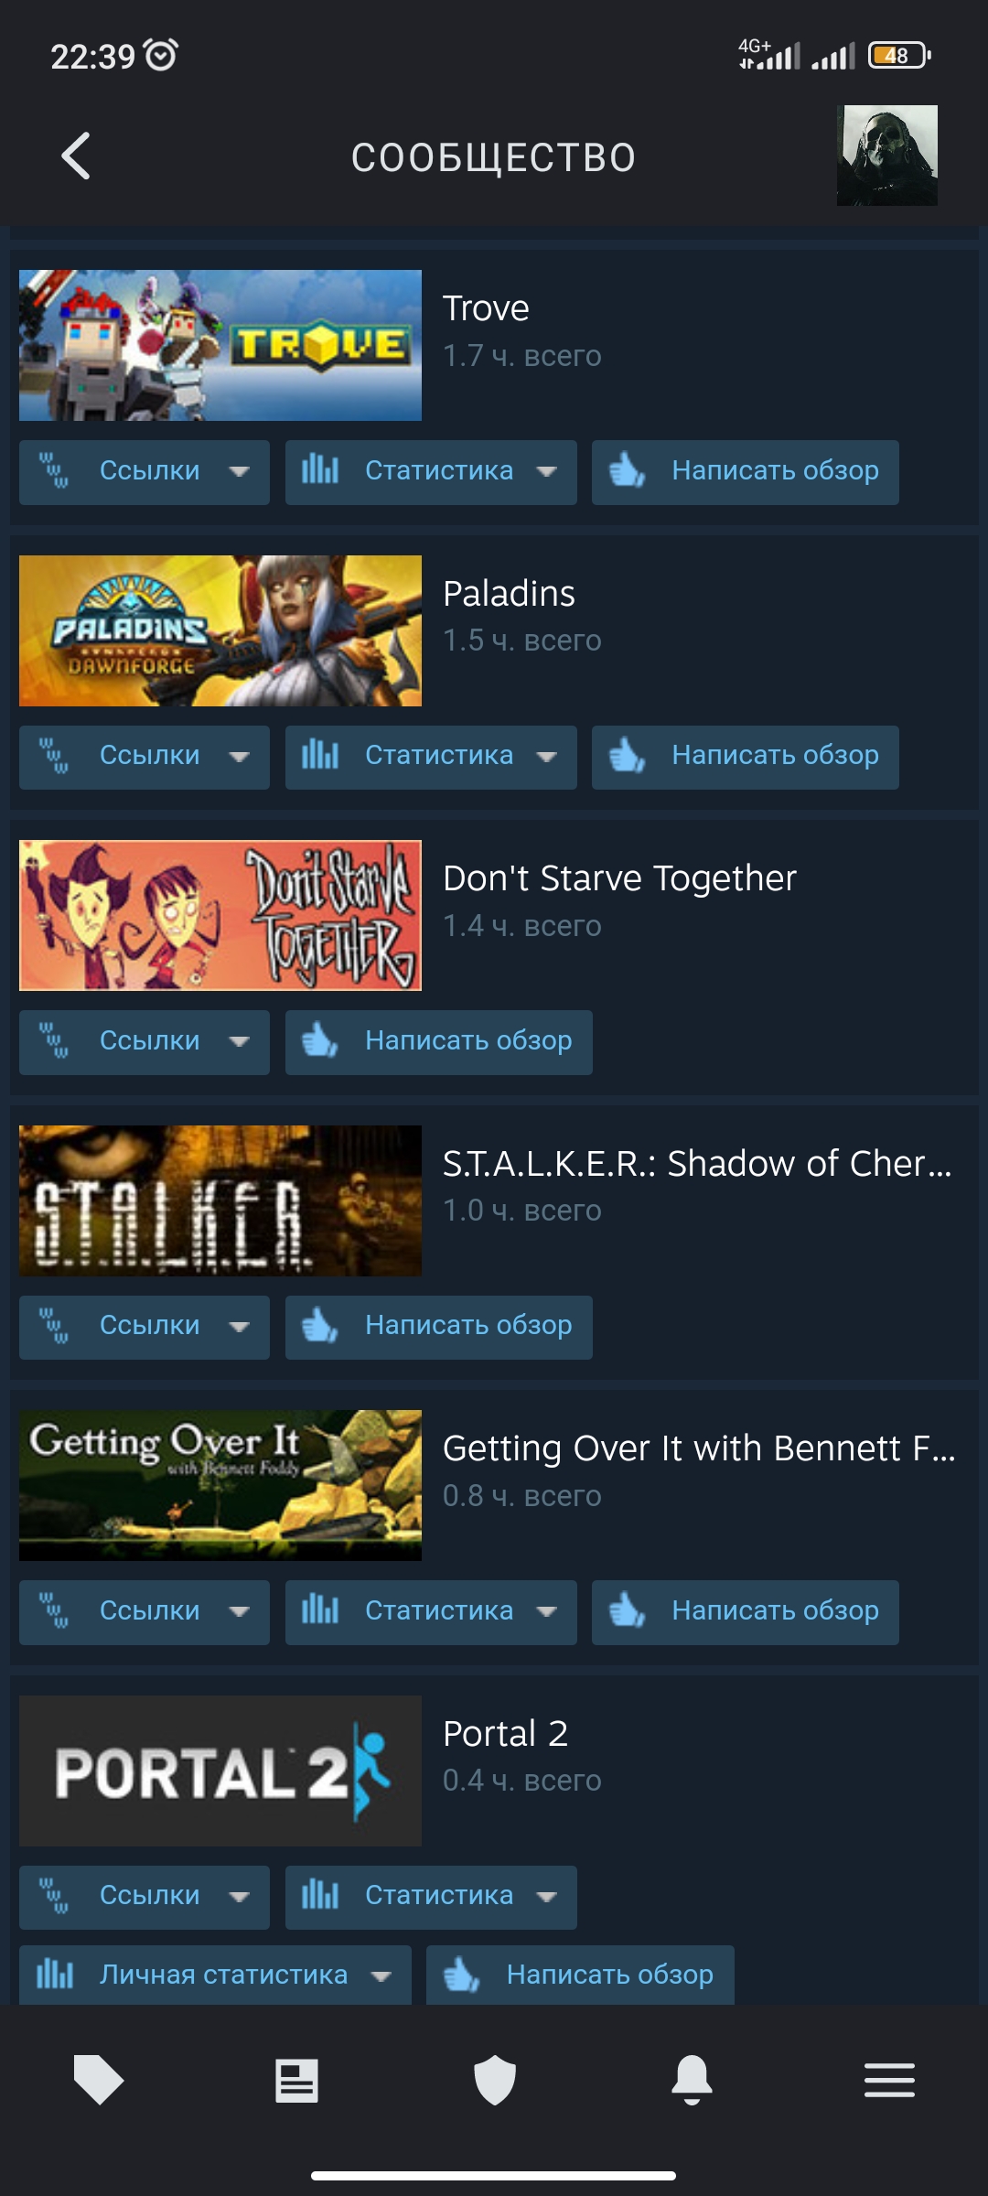The image size is (988, 2196).
Task: Tap thumbs-up icon in Trove review button
Action: (x=628, y=471)
